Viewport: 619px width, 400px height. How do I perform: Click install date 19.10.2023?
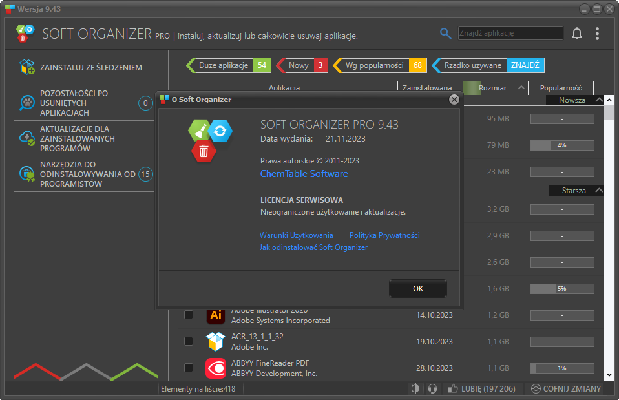pyautogui.click(x=434, y=342)
